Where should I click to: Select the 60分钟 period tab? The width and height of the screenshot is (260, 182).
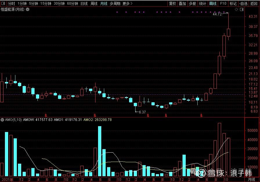[x=73, y=3]
